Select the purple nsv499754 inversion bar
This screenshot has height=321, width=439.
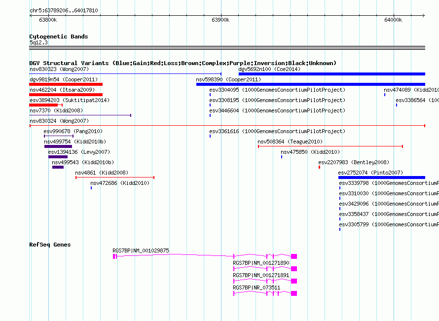click(58, 146)
